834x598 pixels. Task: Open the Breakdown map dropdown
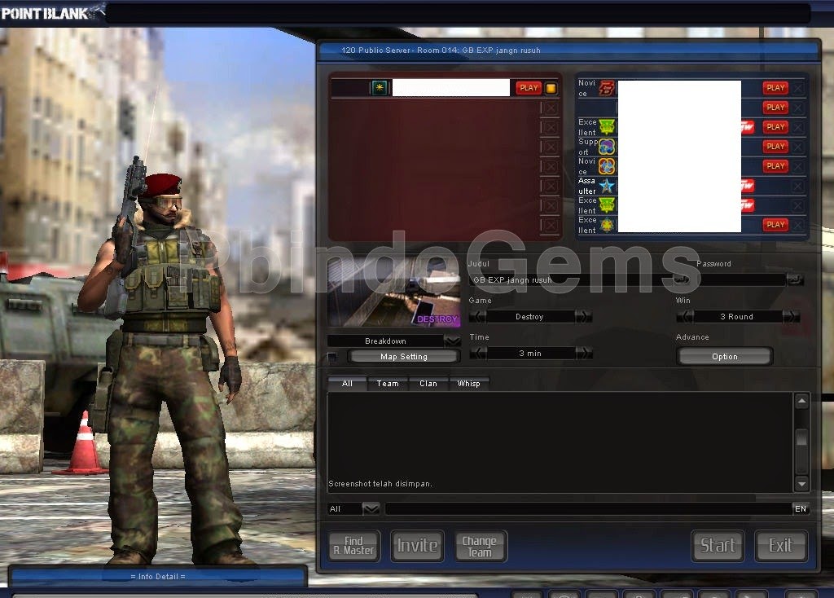point(452,341)
